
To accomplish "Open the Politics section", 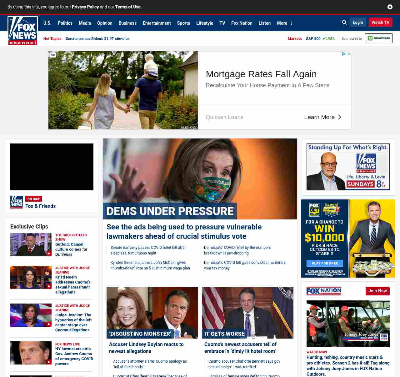I will [65, 23].
